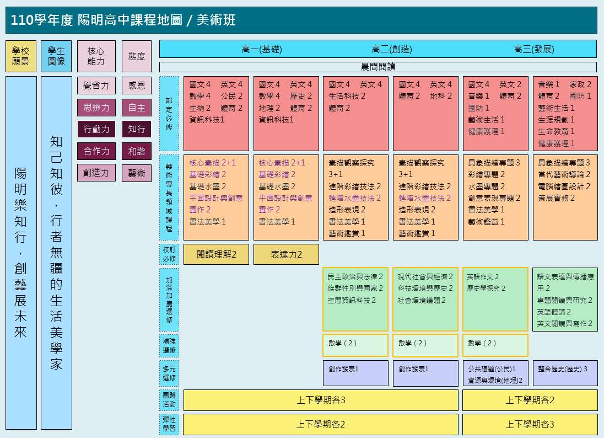Viewport: 604px width, 438px height.
Task: Click the 和諧 box
Action: pos(136,151)
